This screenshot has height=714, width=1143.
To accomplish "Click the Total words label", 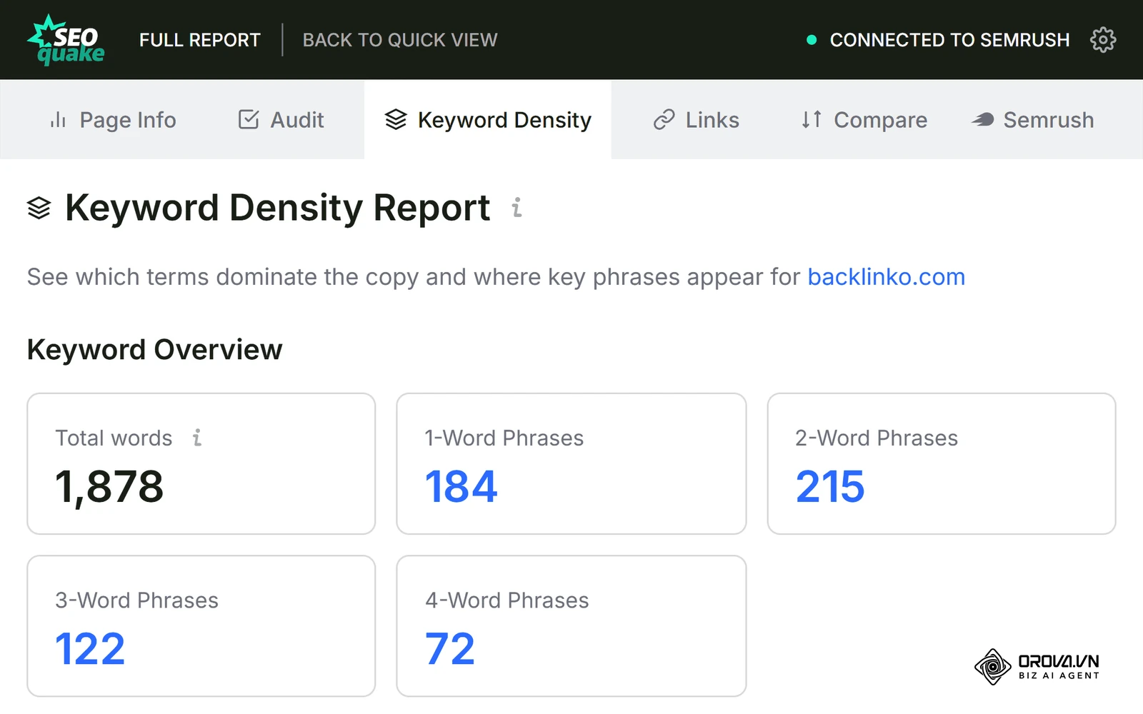I will (x=114, y=438).
